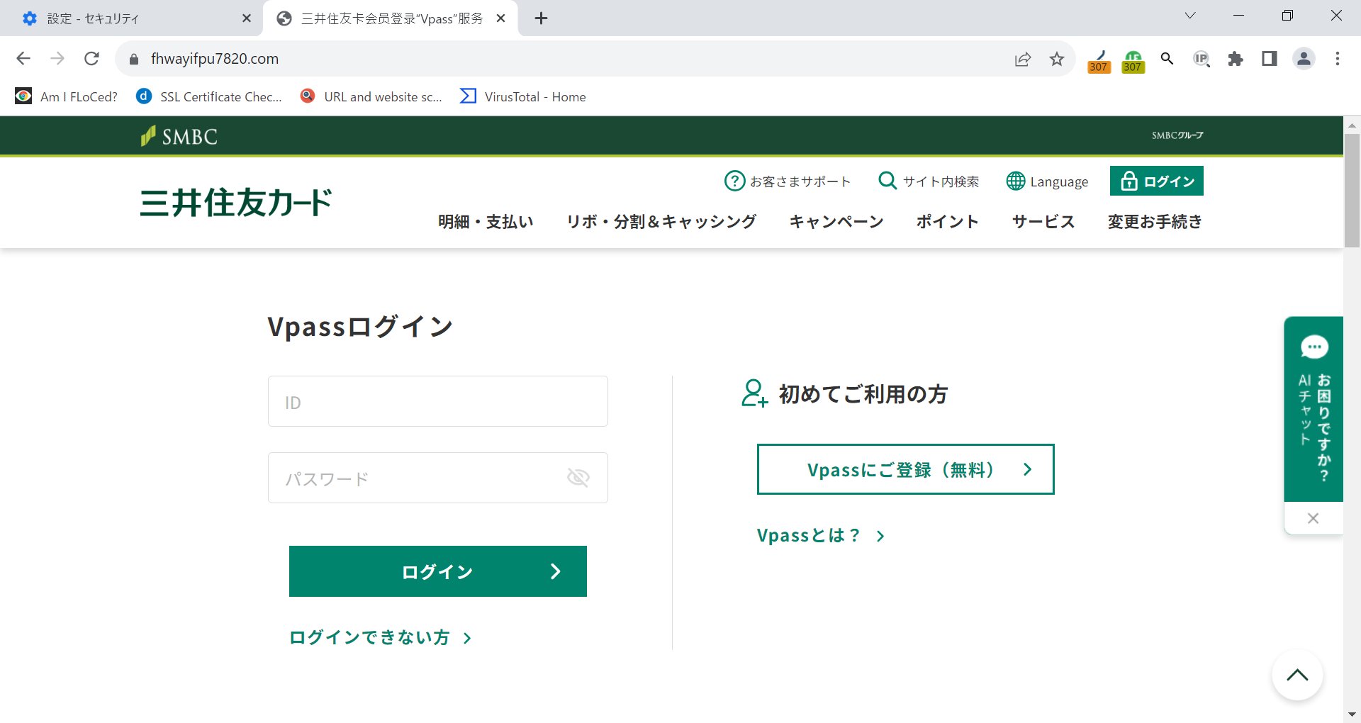Open ポイント menu
Screen dimensions: 1361x723
point(947,222)
